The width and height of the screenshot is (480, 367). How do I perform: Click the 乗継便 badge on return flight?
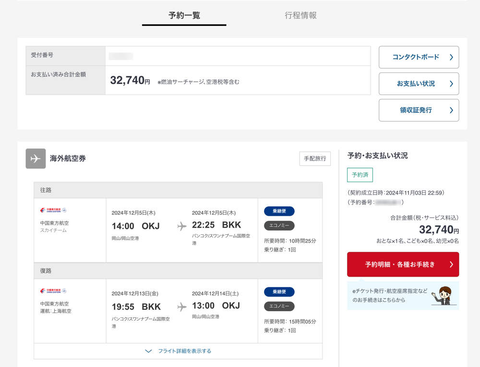(x=279, y=292)
